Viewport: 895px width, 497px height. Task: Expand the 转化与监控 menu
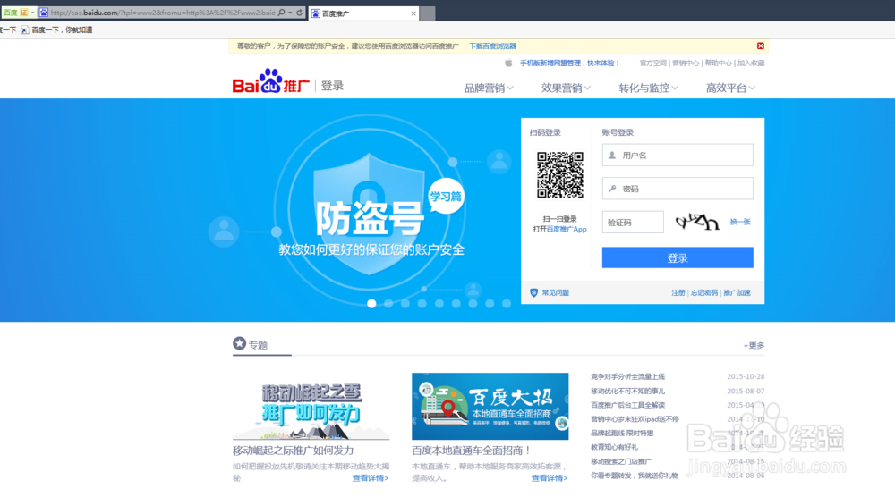[x=648, y=88]
